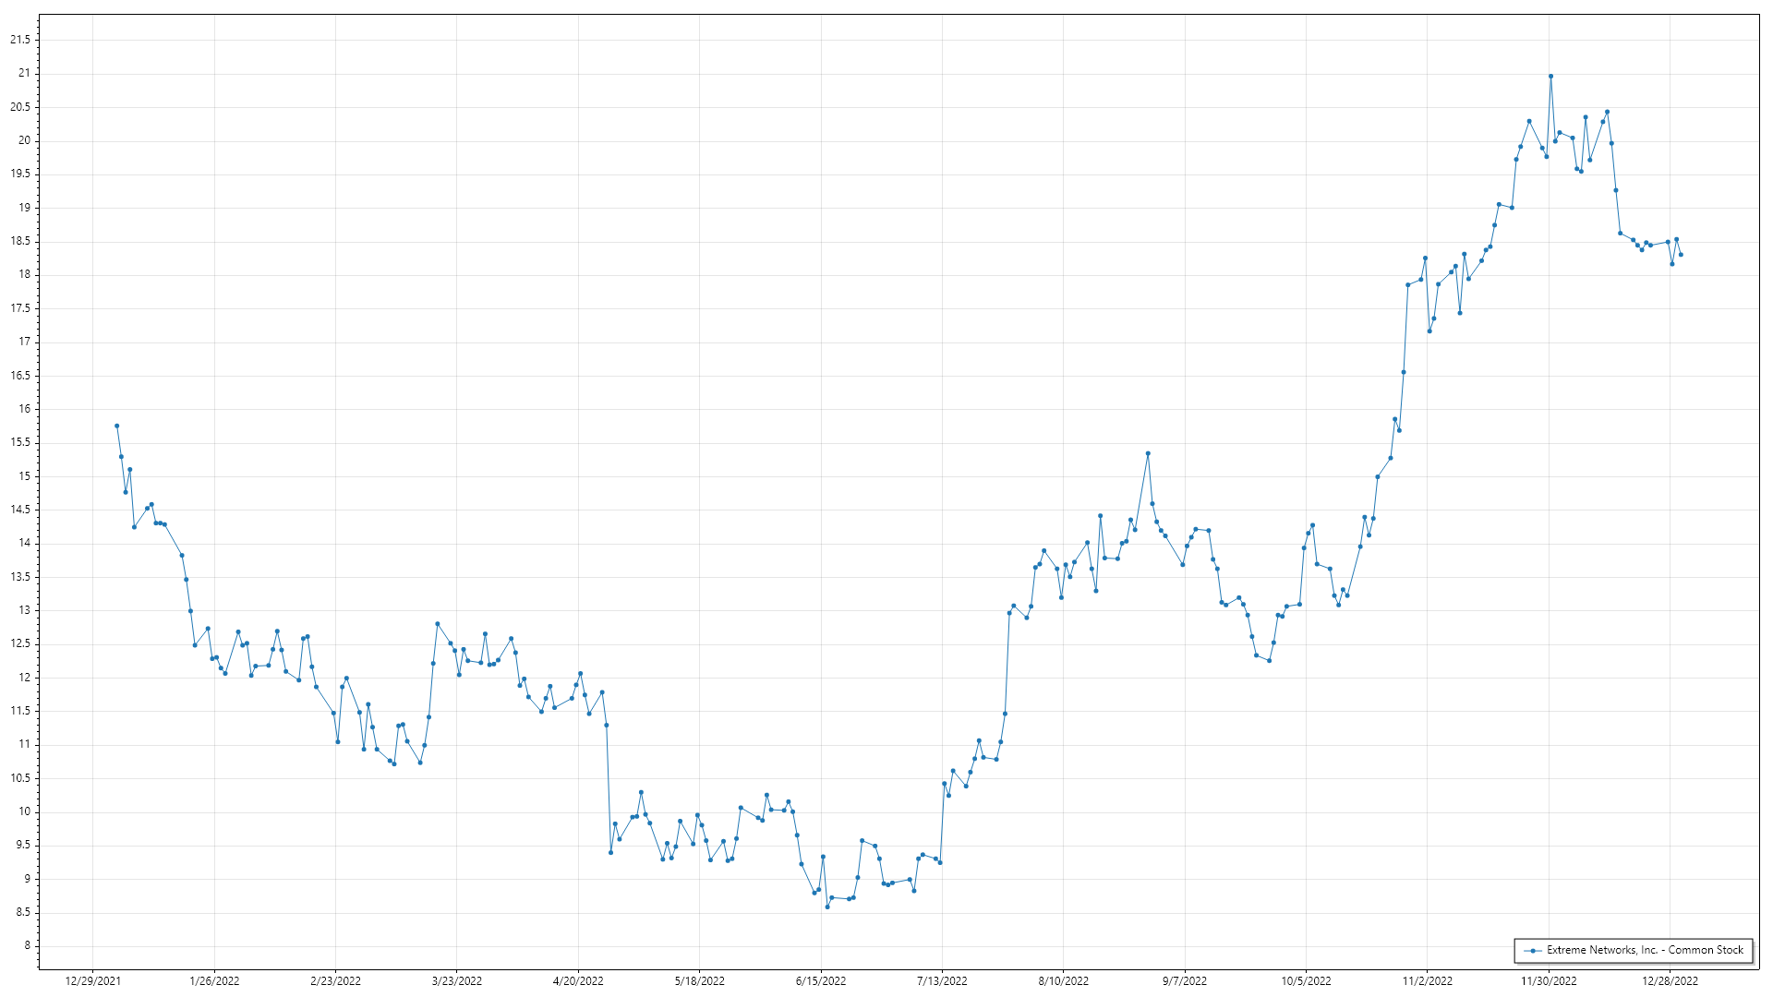The width and height of the screenshot is (1773, 997).
Task: Click the 2/23/2022 x-axis date label
Action: point(335,981)
